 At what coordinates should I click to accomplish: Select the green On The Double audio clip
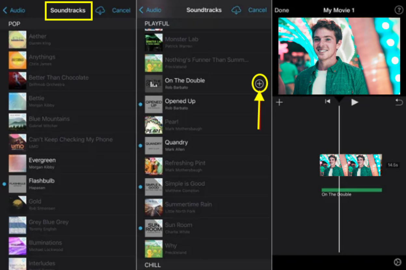352,190
